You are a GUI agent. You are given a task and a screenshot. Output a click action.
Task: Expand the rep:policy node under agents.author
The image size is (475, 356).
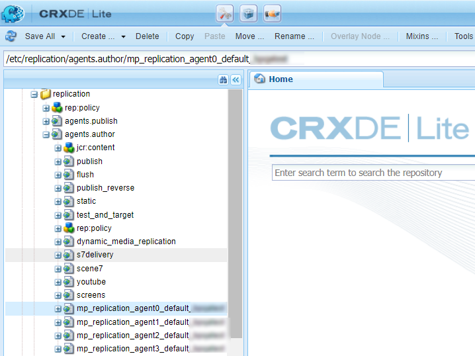click(x=58, y=229)
